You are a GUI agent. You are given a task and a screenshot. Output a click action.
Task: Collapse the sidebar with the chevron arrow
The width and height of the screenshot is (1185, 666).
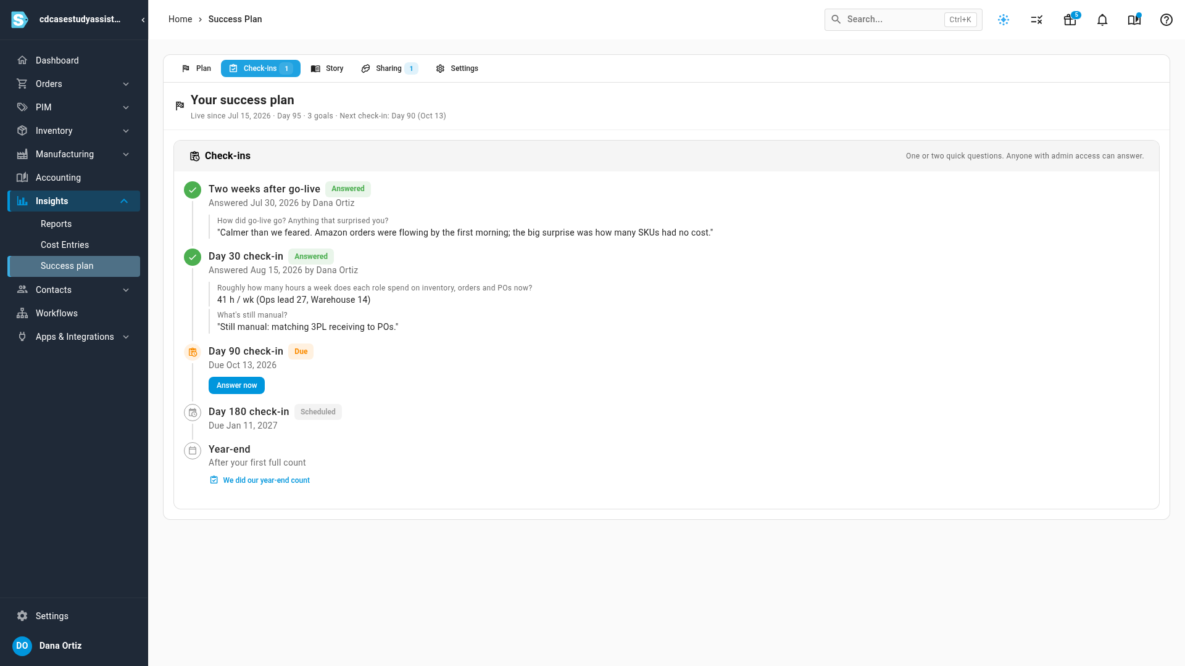coord(143,20)
